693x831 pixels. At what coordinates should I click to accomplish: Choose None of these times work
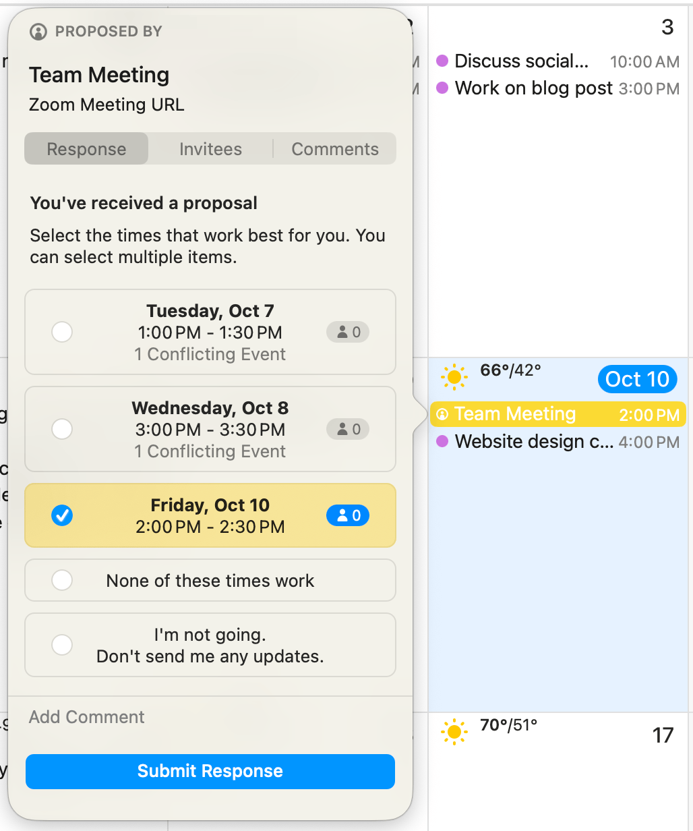click(x=62, y=580)
